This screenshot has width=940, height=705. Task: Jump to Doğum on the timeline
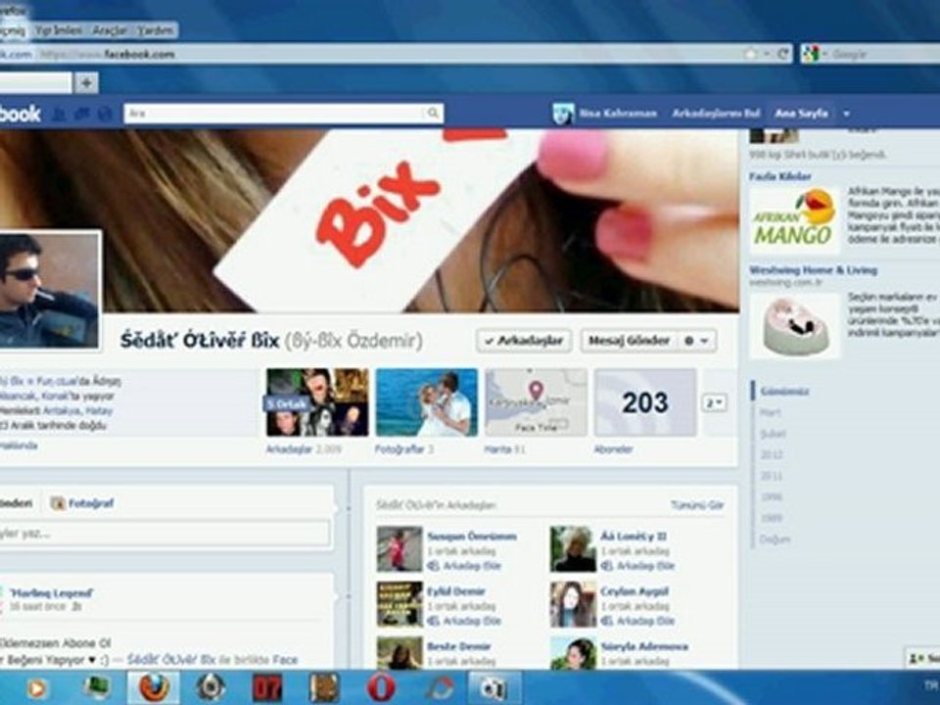pyautogui.click(x=775, y=539)
